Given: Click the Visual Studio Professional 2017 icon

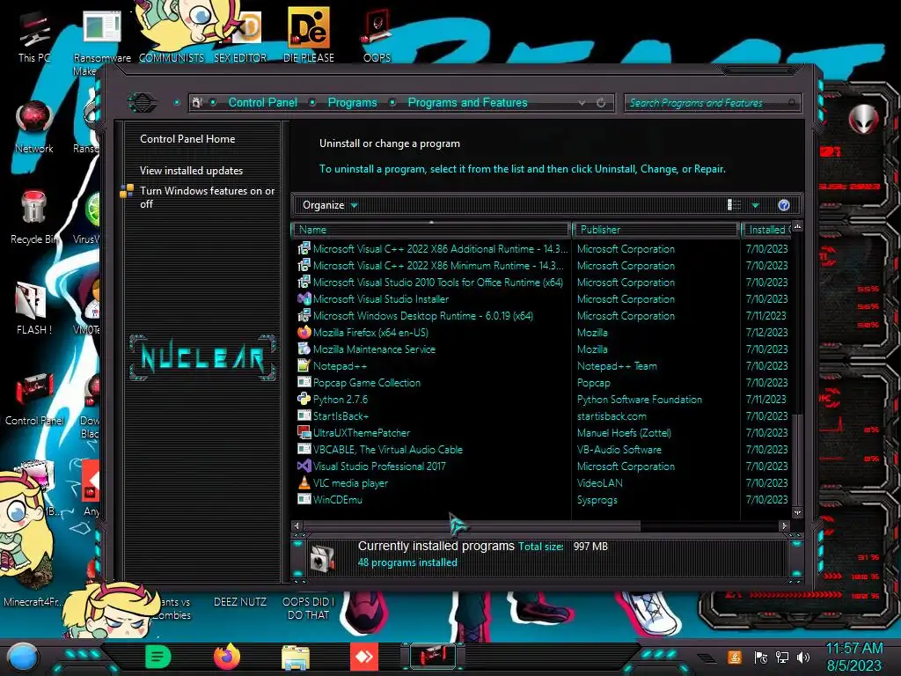Looking at the screenshot, I should pos(304,467).
